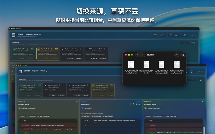Set the 02_Editor_Revision source as Right in the front window
The width and height of the screenshot is (215, 134).
pyautogui.click(x=61, y=95)
